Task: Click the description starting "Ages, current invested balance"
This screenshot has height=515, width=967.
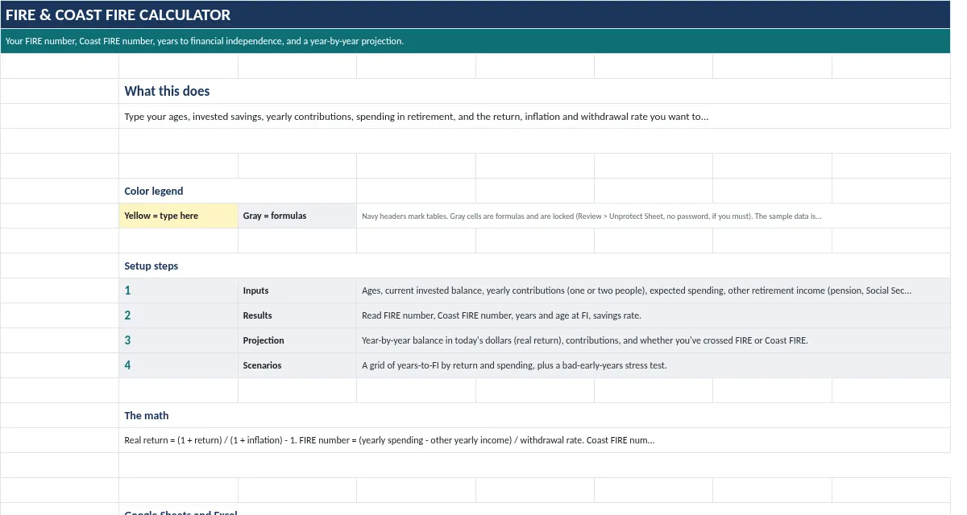Action: [654, 290]
